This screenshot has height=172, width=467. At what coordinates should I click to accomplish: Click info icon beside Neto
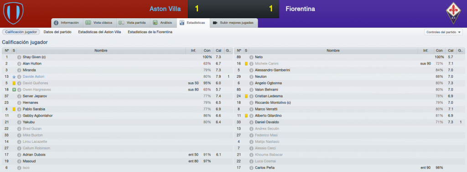[x=251, y=57]
